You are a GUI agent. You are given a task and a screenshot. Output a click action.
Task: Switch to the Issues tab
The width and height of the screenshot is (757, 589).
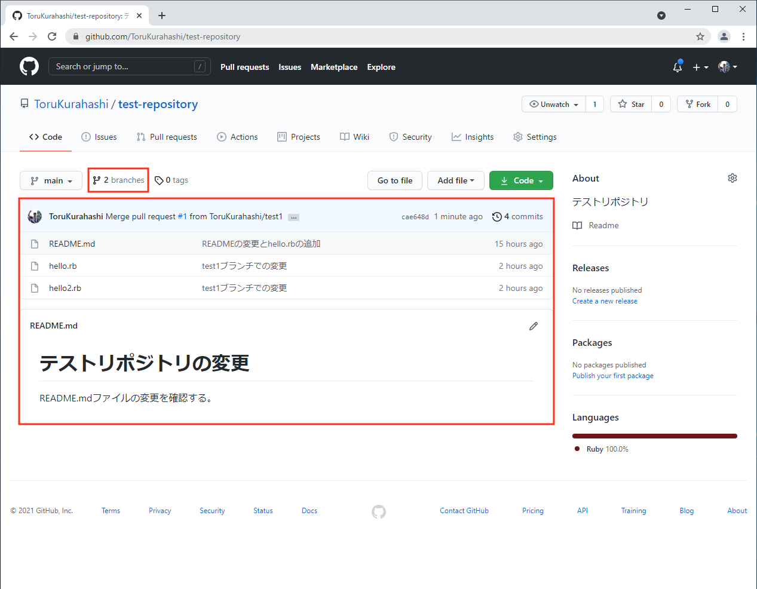point(99,137)
